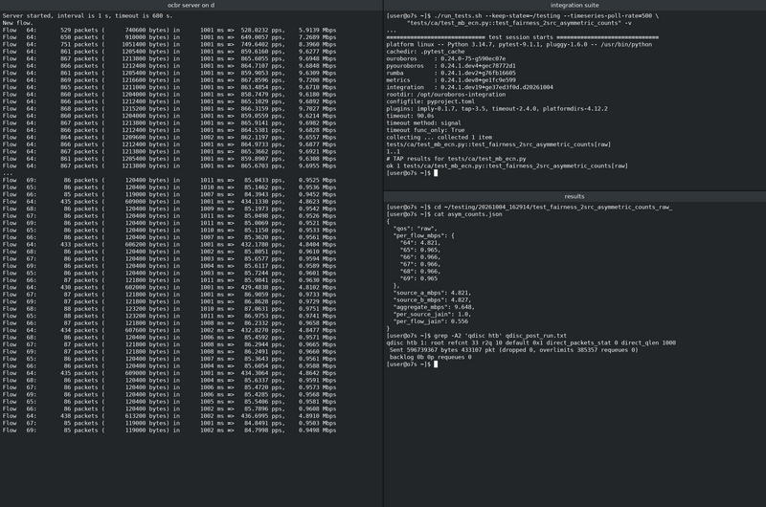Click the grep 'qdisc htb' command line
The image size is (766, 507).
pos(477,336)
